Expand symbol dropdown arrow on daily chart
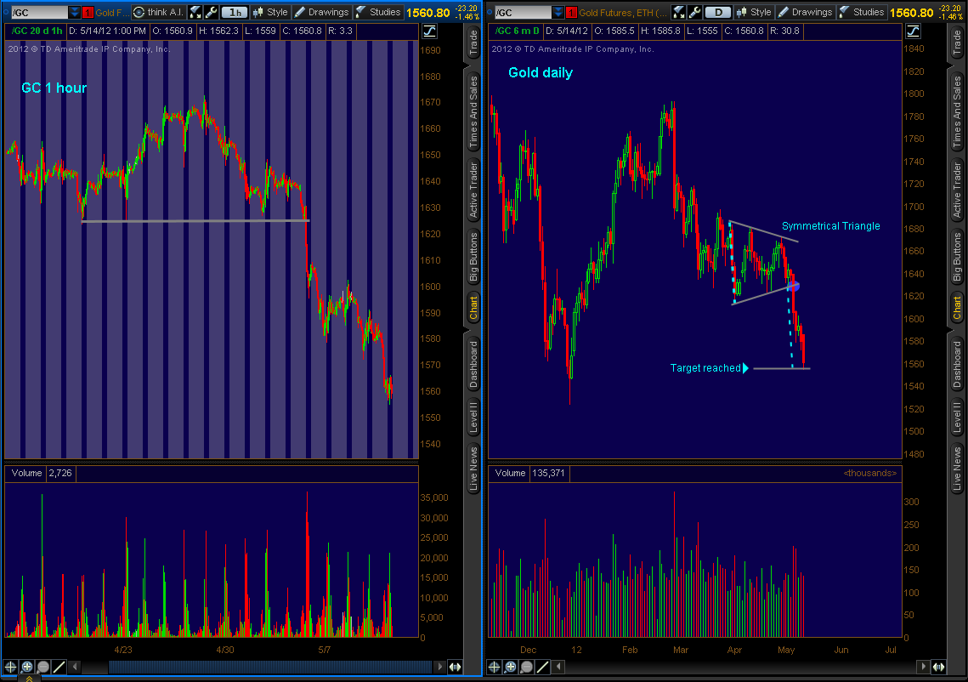Screen dimensions: 968x682 [558, 12]
